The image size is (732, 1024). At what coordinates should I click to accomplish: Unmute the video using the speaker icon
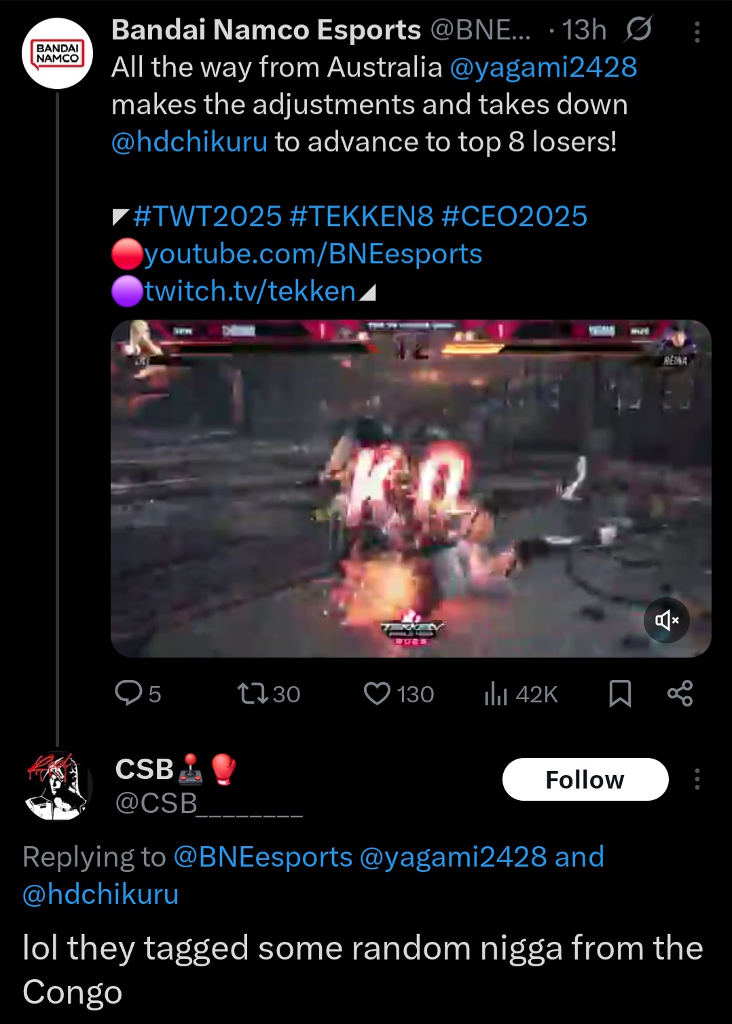pyautogui.click(x=666, y=620)
